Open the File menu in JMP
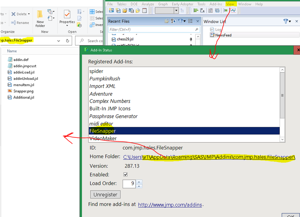300x217 pixels. click(x=110, y=4)
